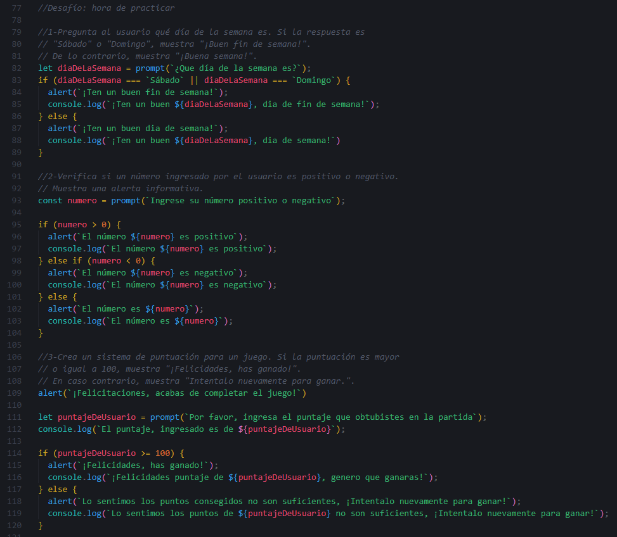Click the alert '¡Ten un buen dia de semana!' line
Screen dimensions: 617x537
[x=138, y=129]
